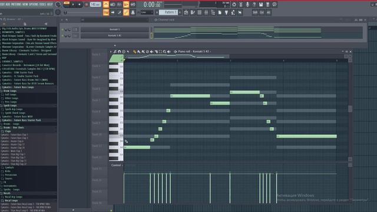This screenshot has height=212, width=377.
Task: Click the Alt modifier button
Action: pyautogui.click(x=269, y=12)
